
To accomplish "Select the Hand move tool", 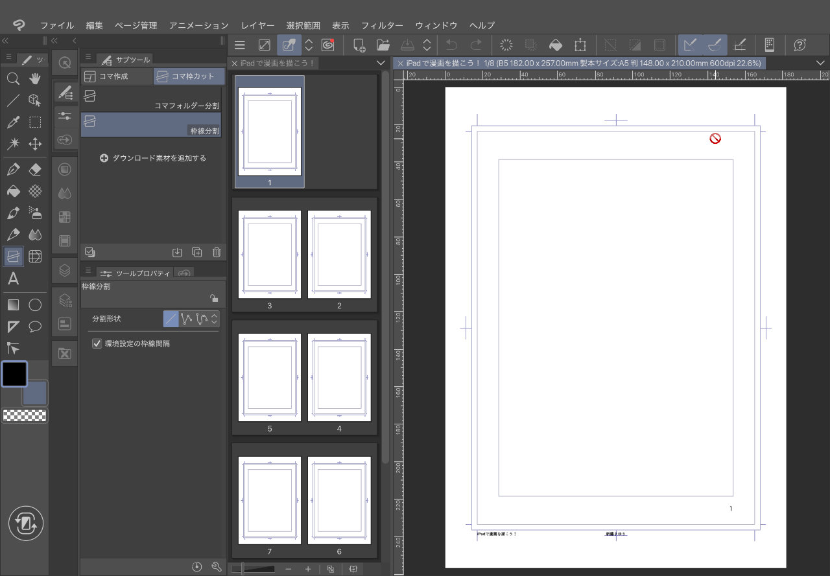I will click(x=35, y=79).
